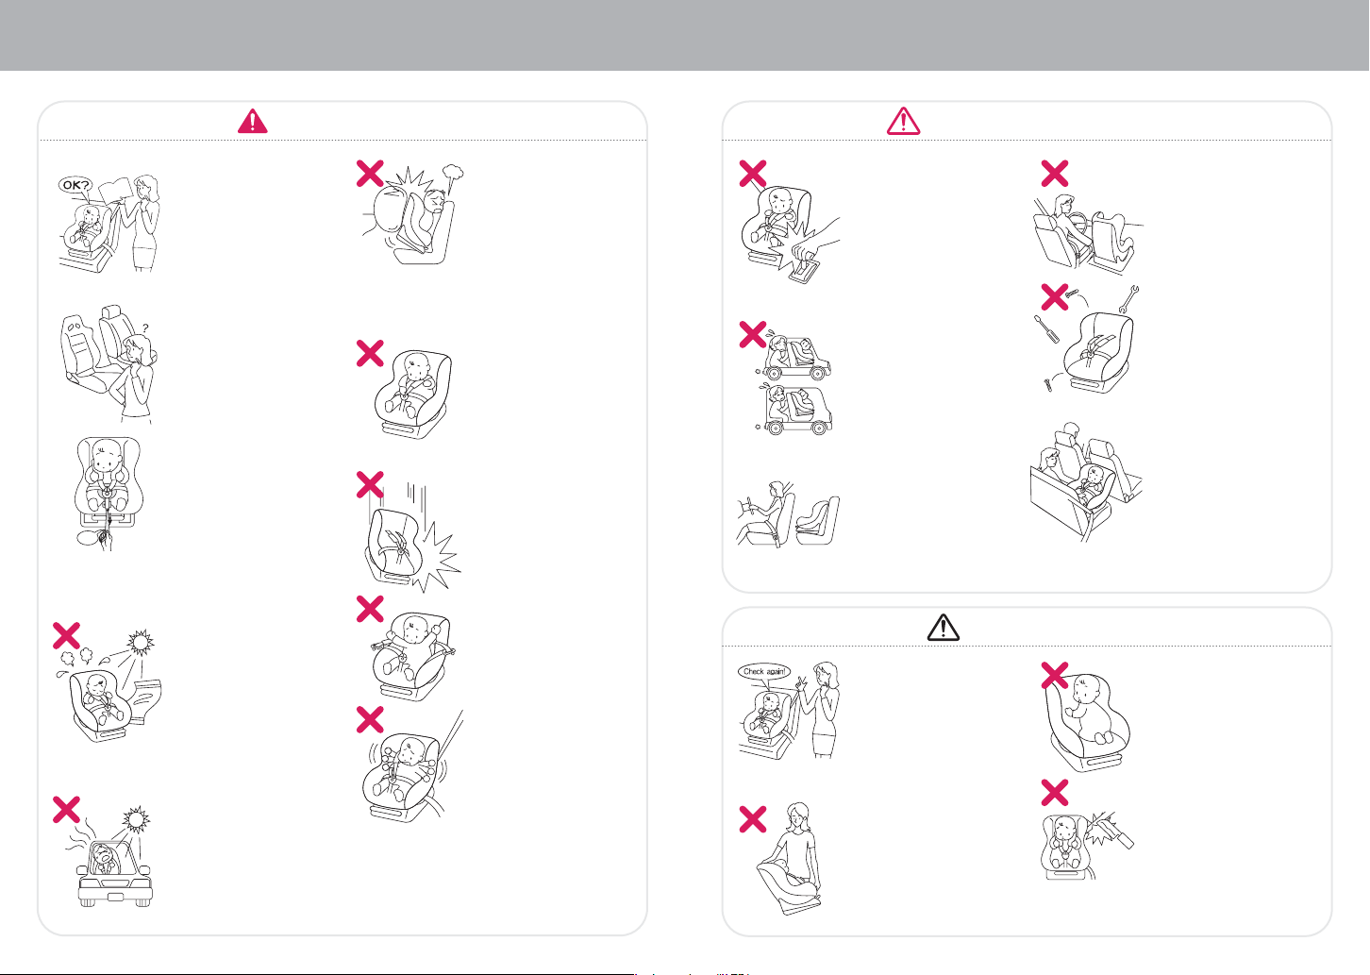Click the red X beside the airbag illustration
This screenshot has width=1370, height=975.
pyautogui.click(x=370, y=173)
